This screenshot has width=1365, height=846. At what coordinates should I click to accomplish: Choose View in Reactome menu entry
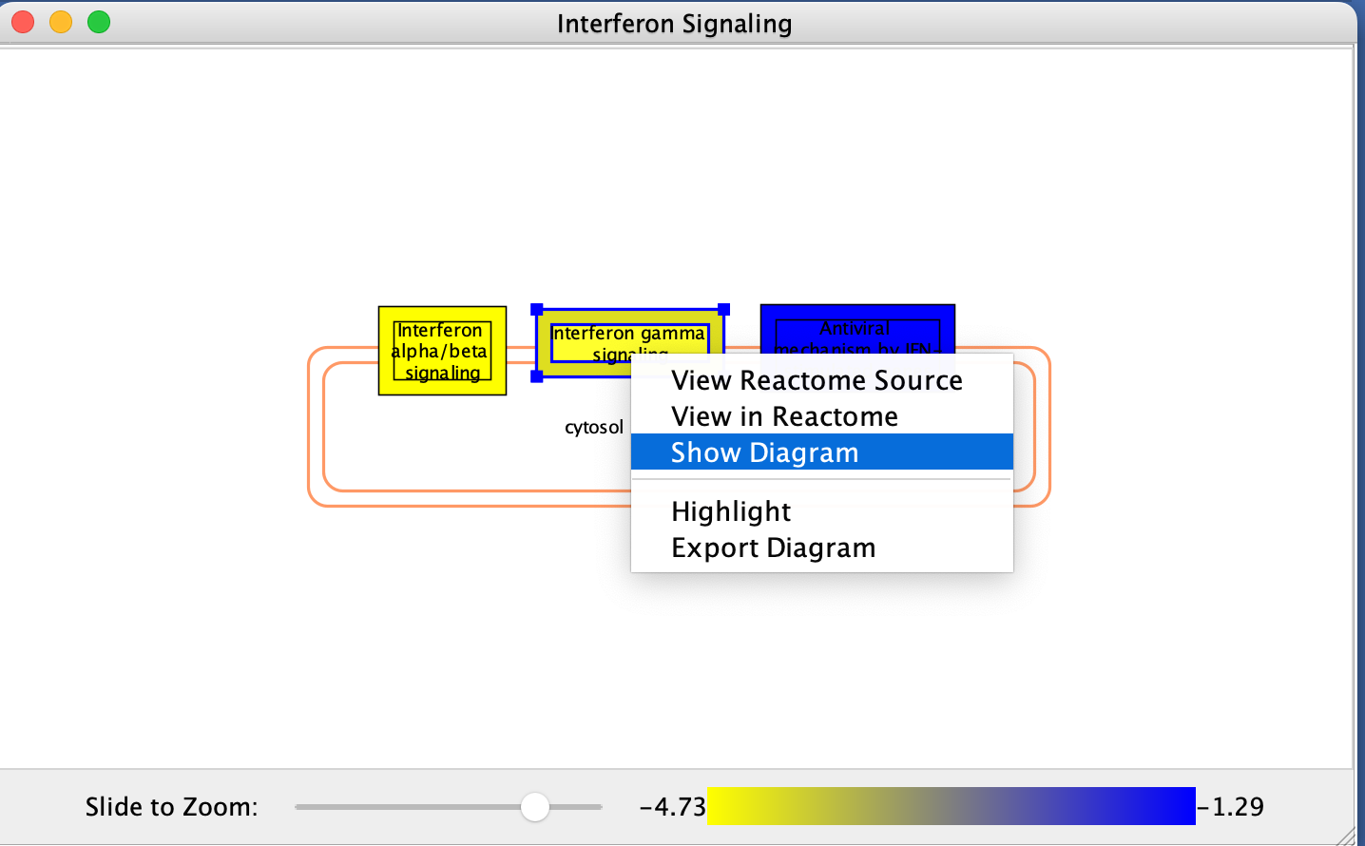click(783, 416)
